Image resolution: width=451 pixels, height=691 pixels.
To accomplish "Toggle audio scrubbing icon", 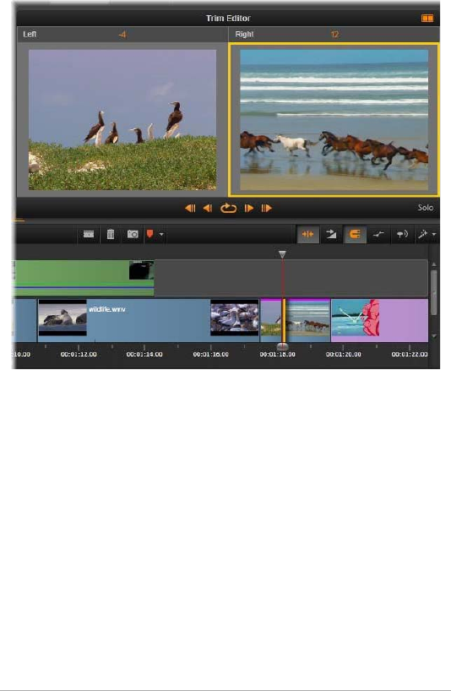I will [402, 234].
